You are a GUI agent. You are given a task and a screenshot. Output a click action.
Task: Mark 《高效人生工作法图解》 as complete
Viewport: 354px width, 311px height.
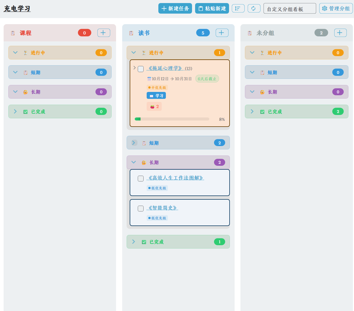(x=141, y=179)
